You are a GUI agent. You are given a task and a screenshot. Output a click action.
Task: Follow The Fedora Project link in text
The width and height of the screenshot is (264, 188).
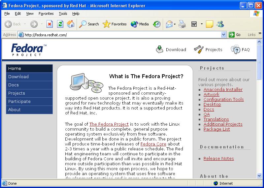109,124
